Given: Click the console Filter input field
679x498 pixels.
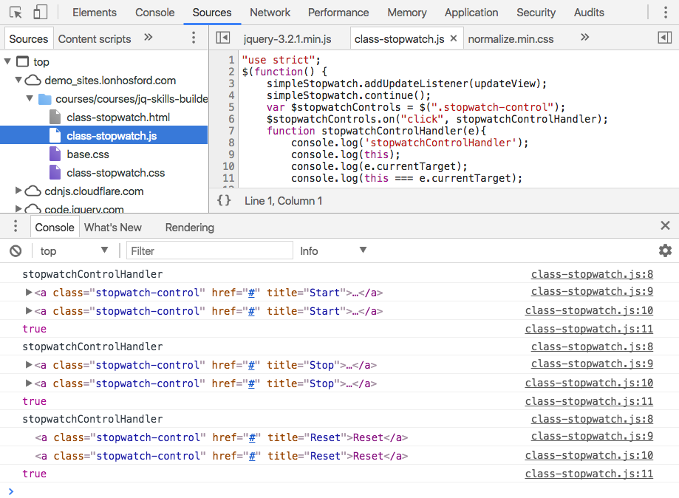Looking at the screenshot, I should pyautogui.click(x=210, y=250).
